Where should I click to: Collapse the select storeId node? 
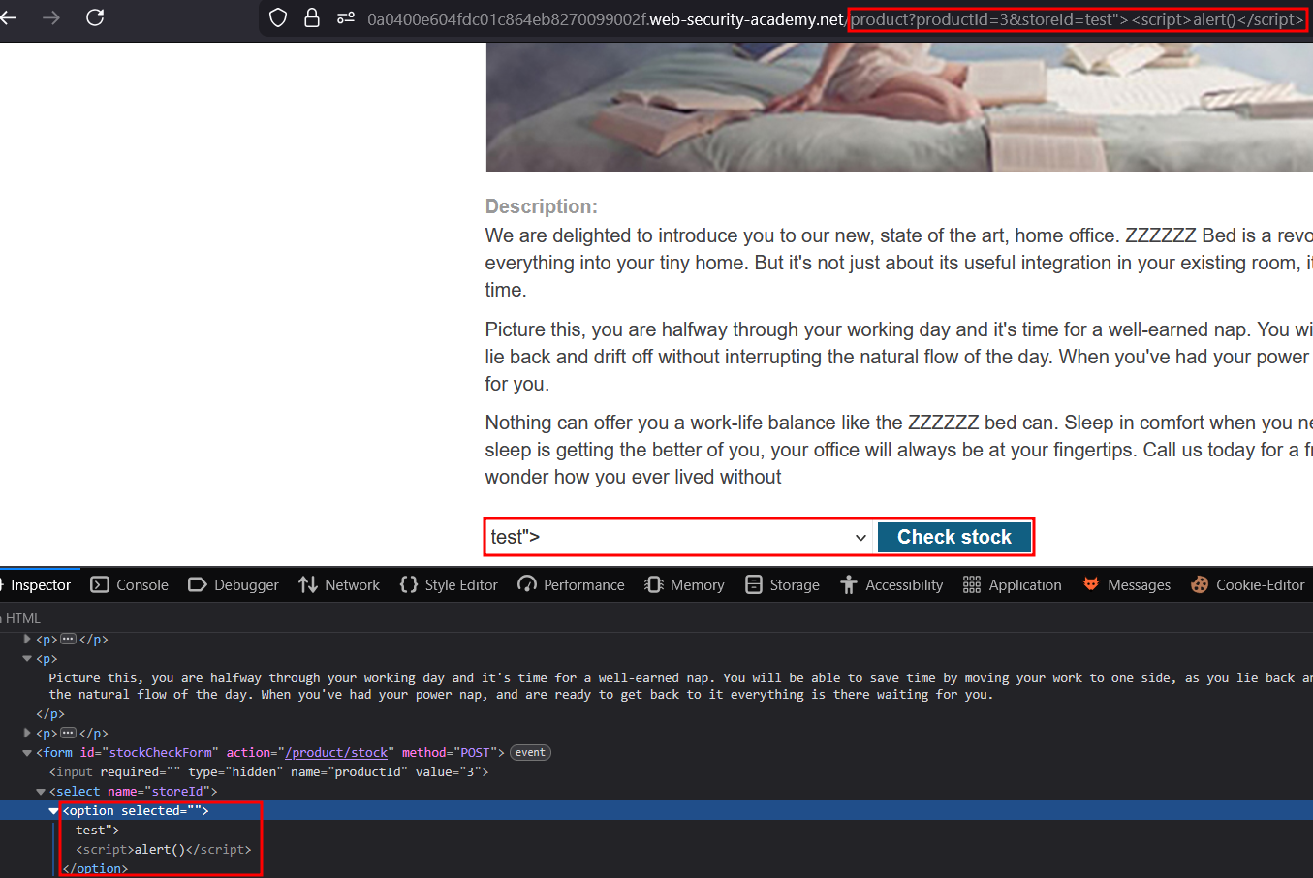(41, 792)
